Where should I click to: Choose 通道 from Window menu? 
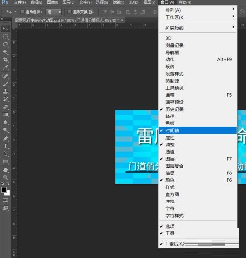[198, 152]
